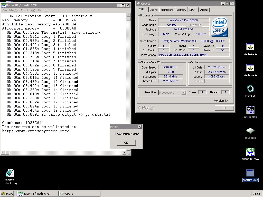Click the Revision value G0
Screen dimensions: 263x197
pos(223,50)
